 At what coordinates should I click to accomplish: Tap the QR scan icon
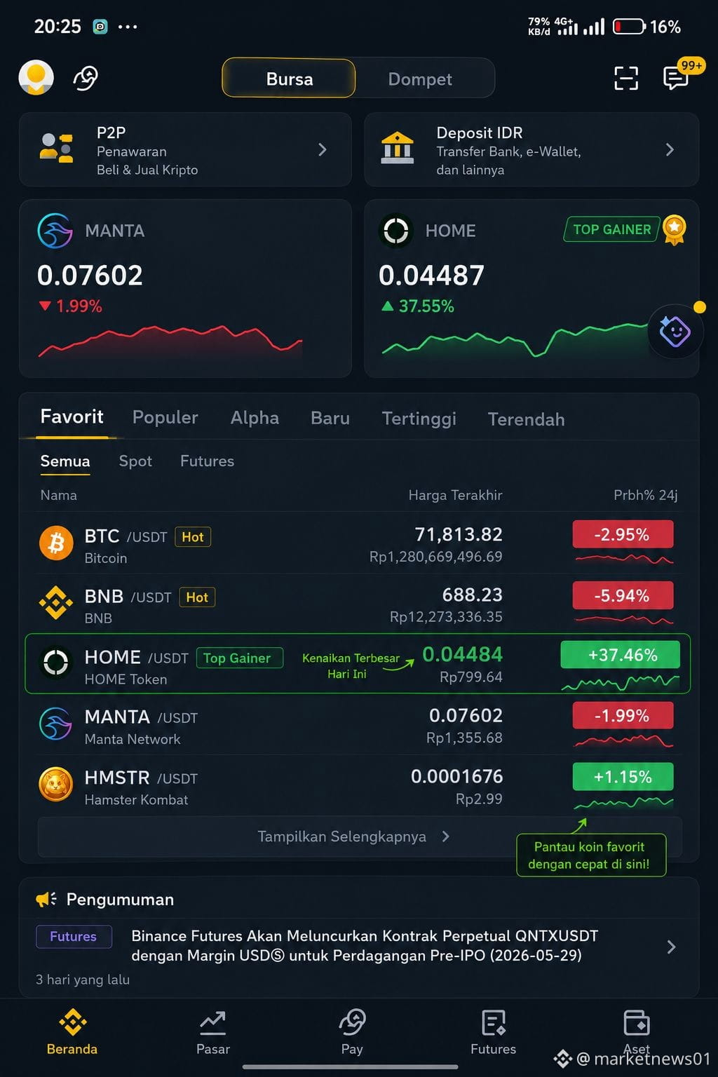coord(625,79)
